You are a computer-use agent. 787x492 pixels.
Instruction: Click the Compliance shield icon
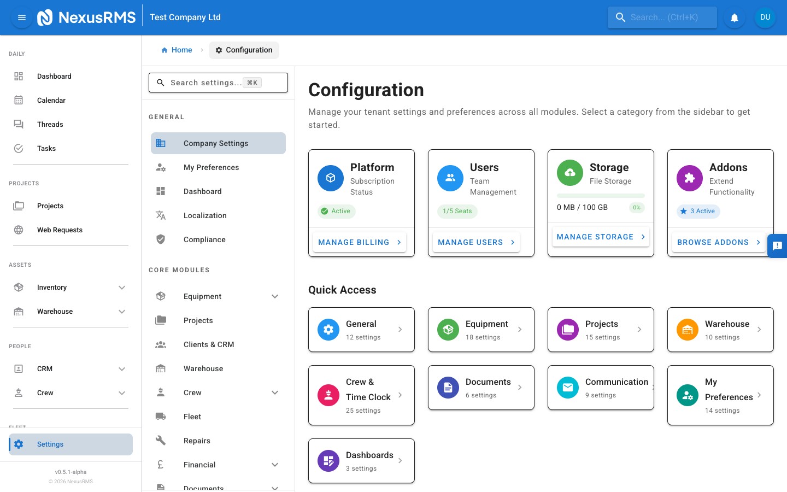[x=160, y=239]
